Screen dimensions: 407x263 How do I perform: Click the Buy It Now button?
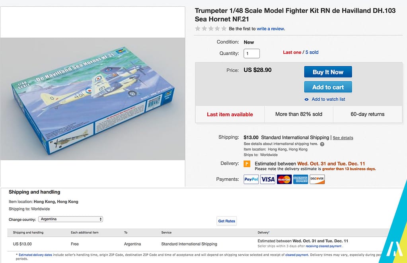pyautogui.click(x=328, y=72)
